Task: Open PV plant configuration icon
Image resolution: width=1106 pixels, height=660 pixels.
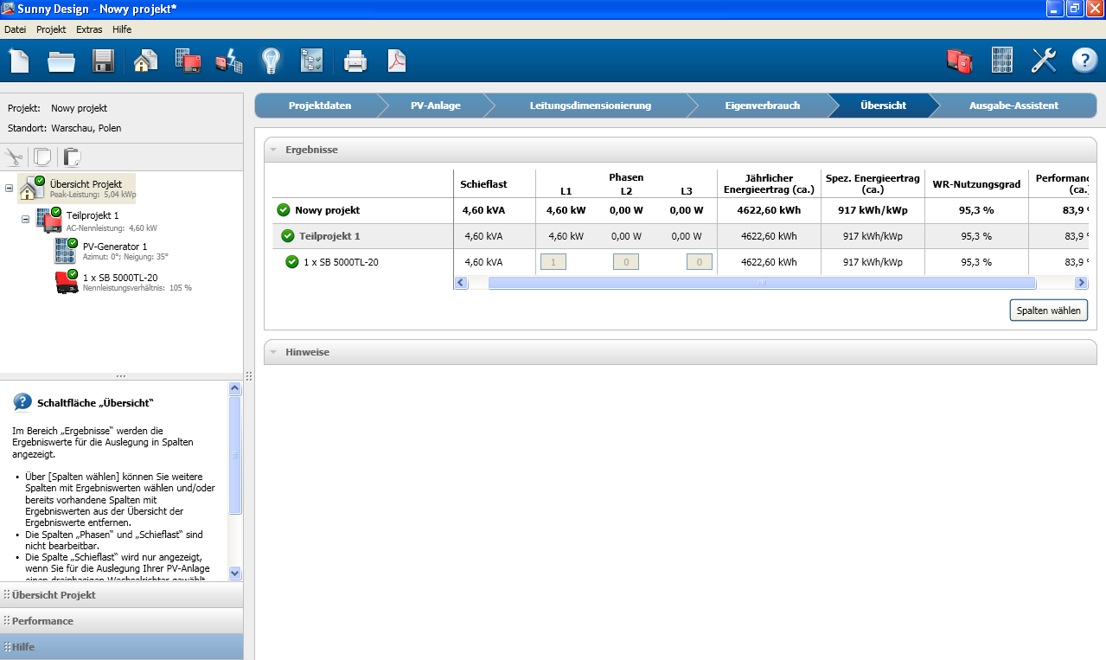Action: [188, 61]
